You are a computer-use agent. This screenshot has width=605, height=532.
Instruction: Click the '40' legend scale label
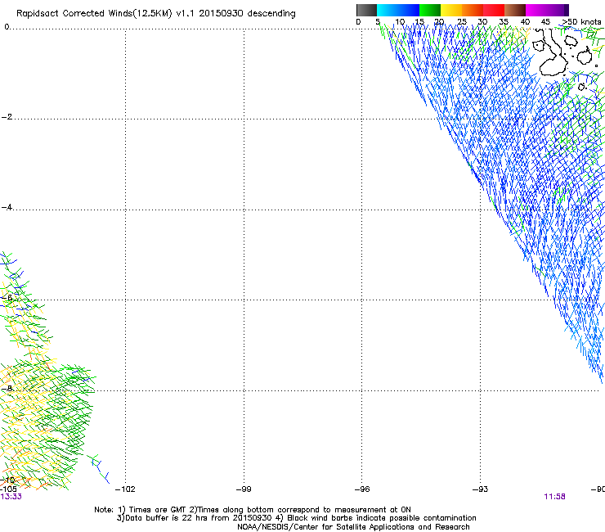[525, 22]
